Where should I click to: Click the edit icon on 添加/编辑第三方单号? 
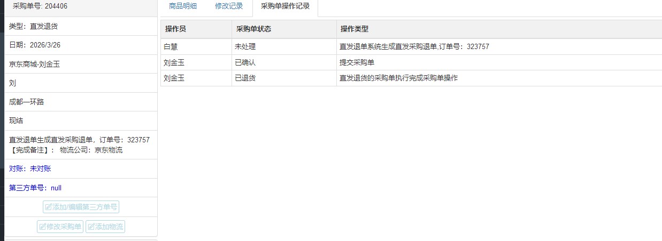click(x=49, y=207)
